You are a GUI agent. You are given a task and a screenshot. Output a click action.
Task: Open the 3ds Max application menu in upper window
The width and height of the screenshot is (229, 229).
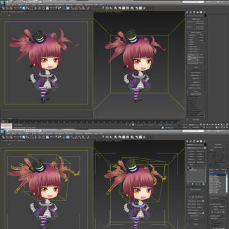tap(3, 2)
